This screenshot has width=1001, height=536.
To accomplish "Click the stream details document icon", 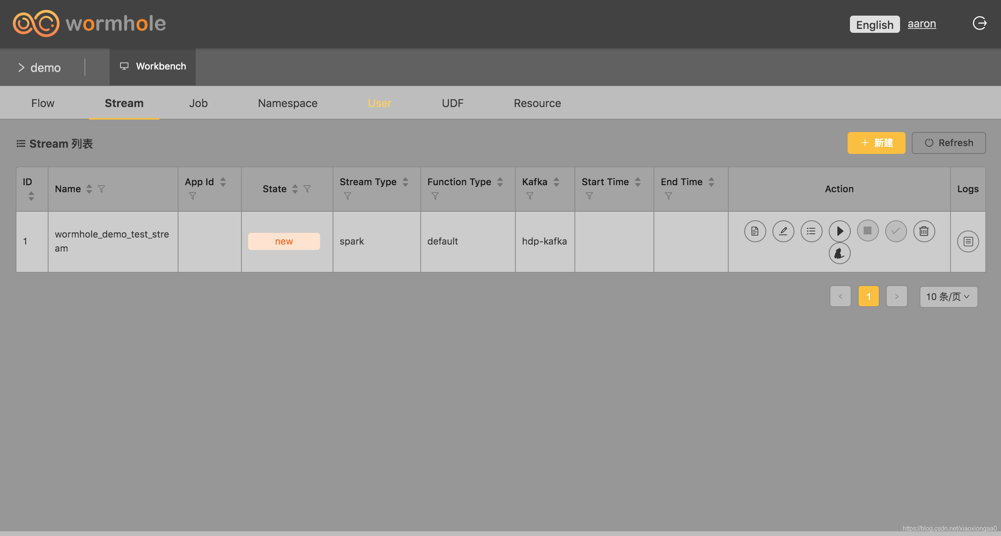I will [x=755, y=231].
